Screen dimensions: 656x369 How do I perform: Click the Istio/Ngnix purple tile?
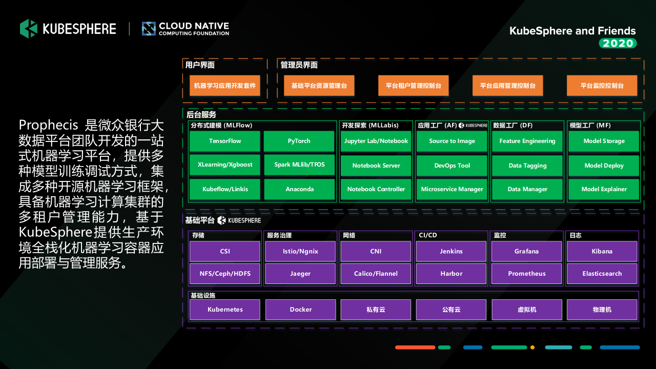click(300, 252)
